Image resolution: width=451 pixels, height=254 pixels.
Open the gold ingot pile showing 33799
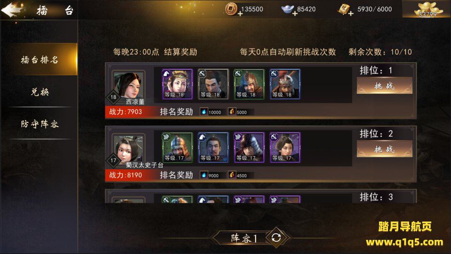[428, 9]
